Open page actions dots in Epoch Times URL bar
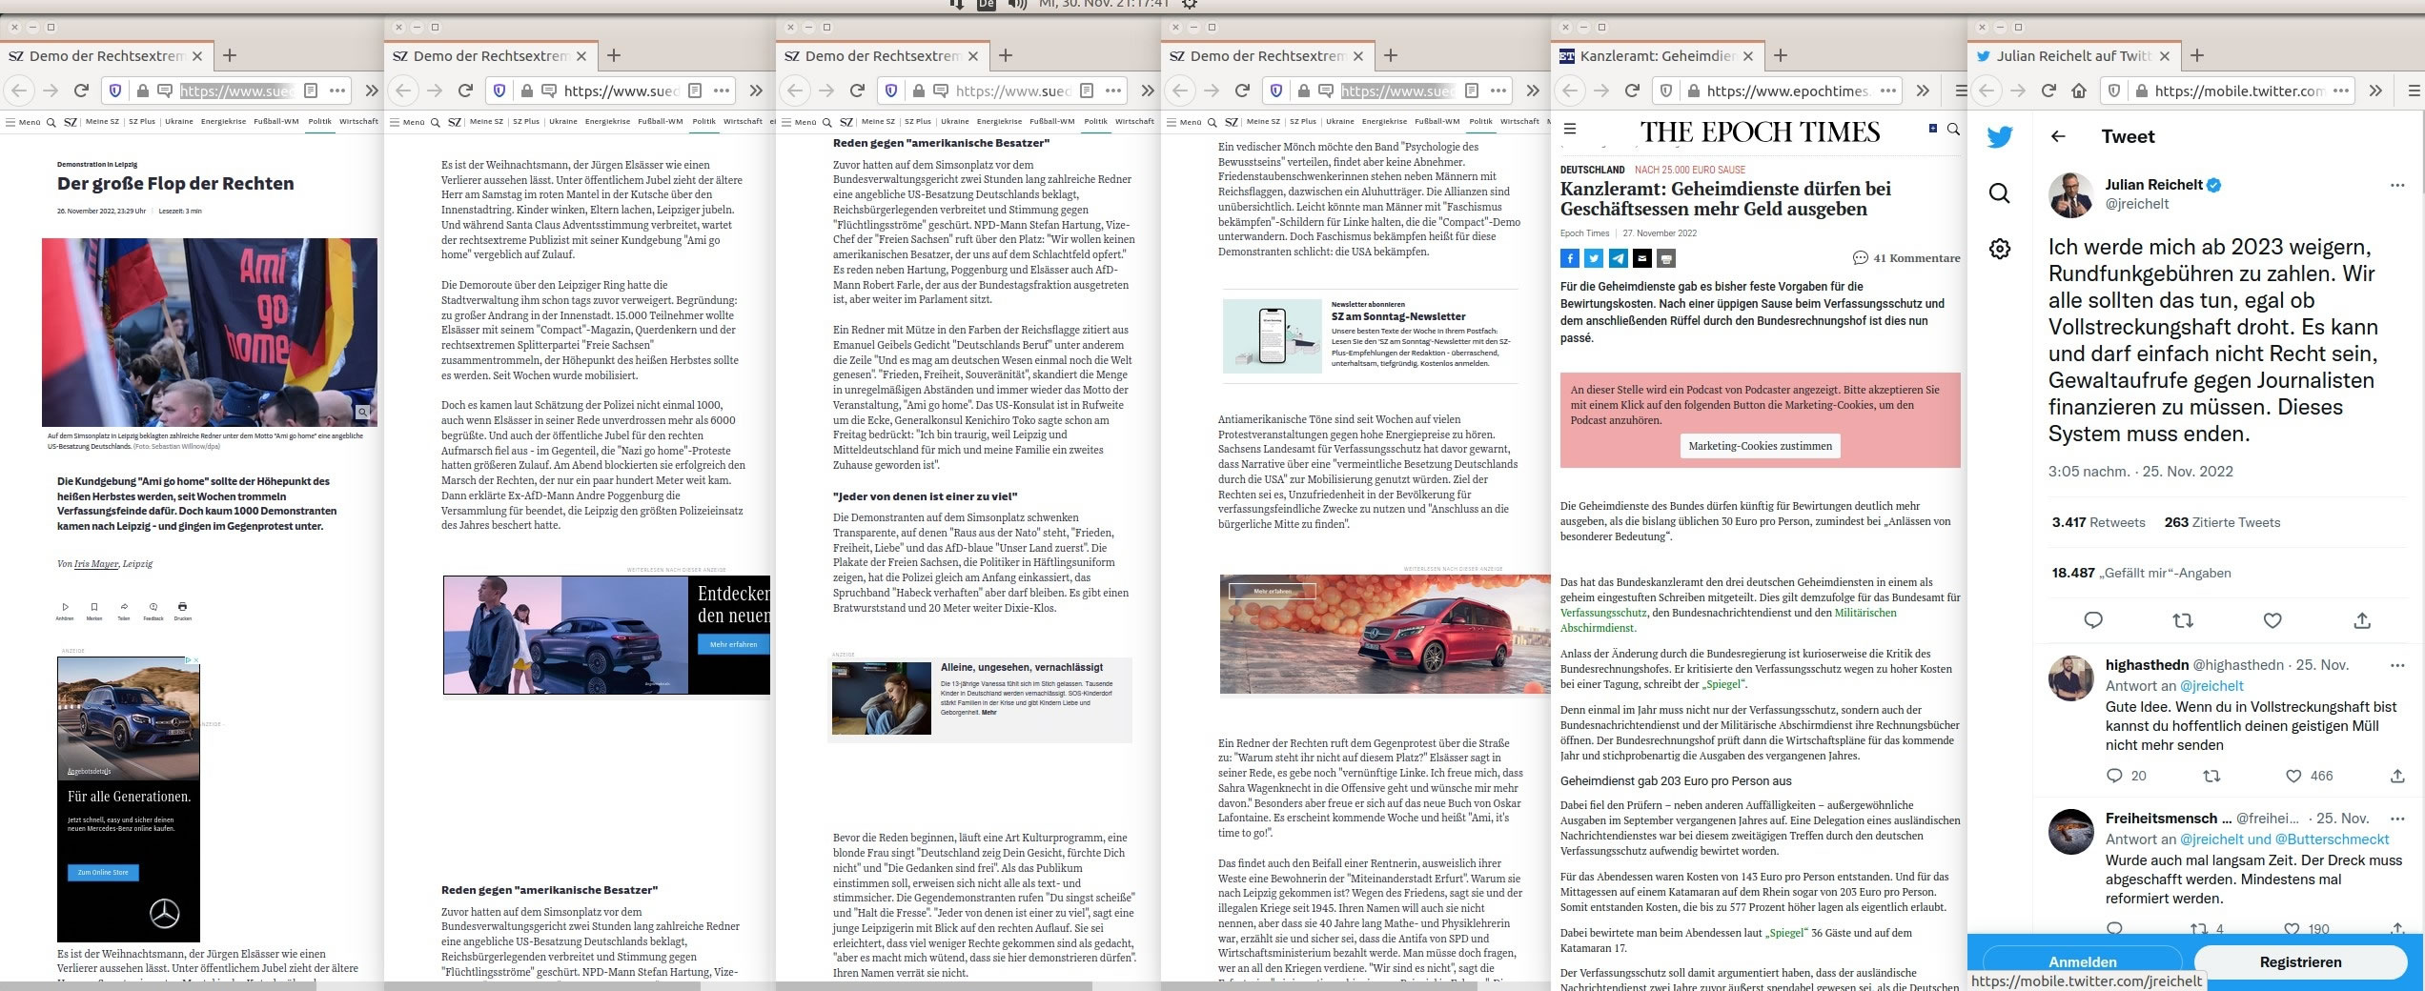 pos(1888,91)
